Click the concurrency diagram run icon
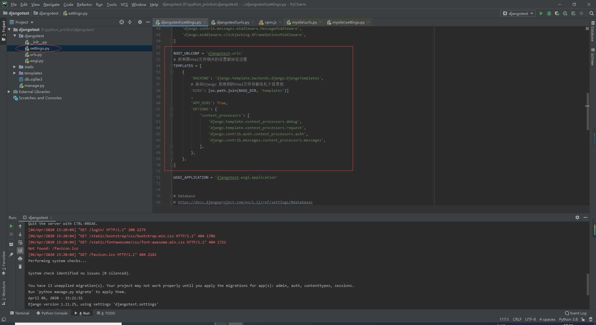 pos(573,13)
